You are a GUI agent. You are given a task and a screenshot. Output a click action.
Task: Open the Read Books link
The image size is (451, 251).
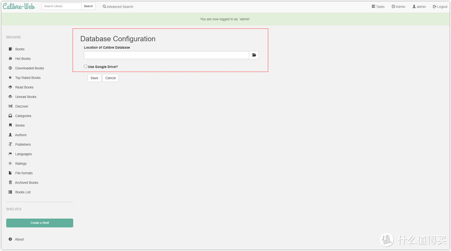tap(25, 87)
